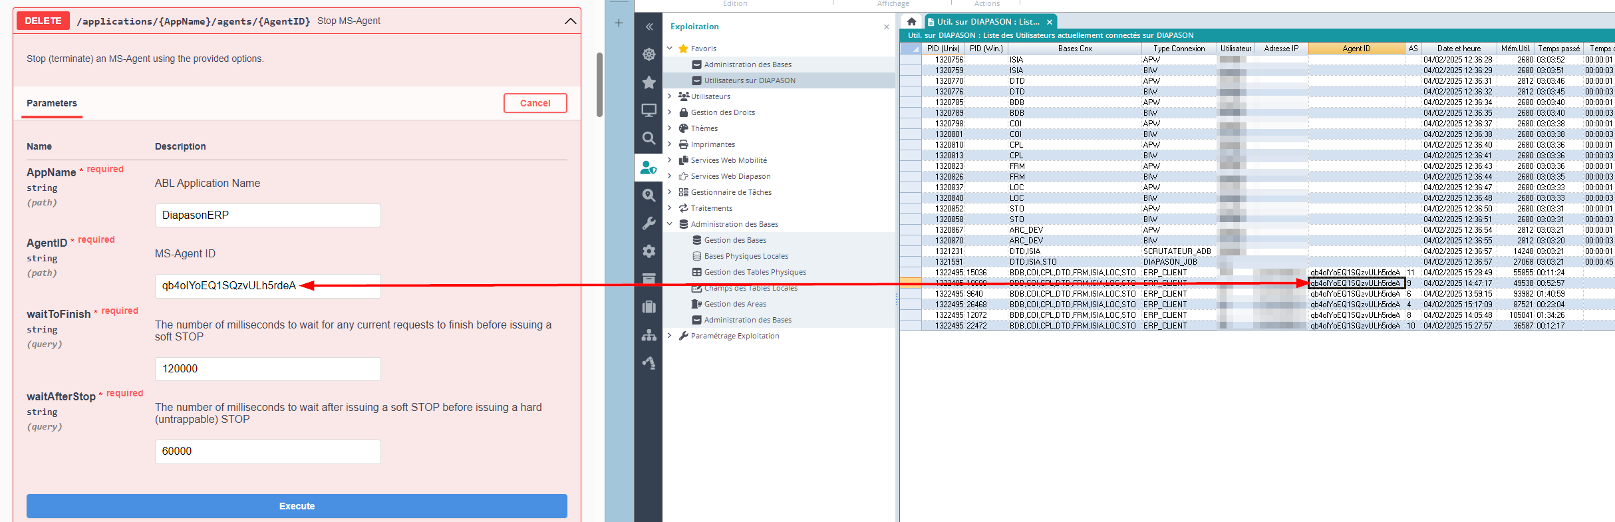Screen dimensions: 1615x522
Task: Click the gear settings icon in sidebar
Action: [x=649, y=251]
